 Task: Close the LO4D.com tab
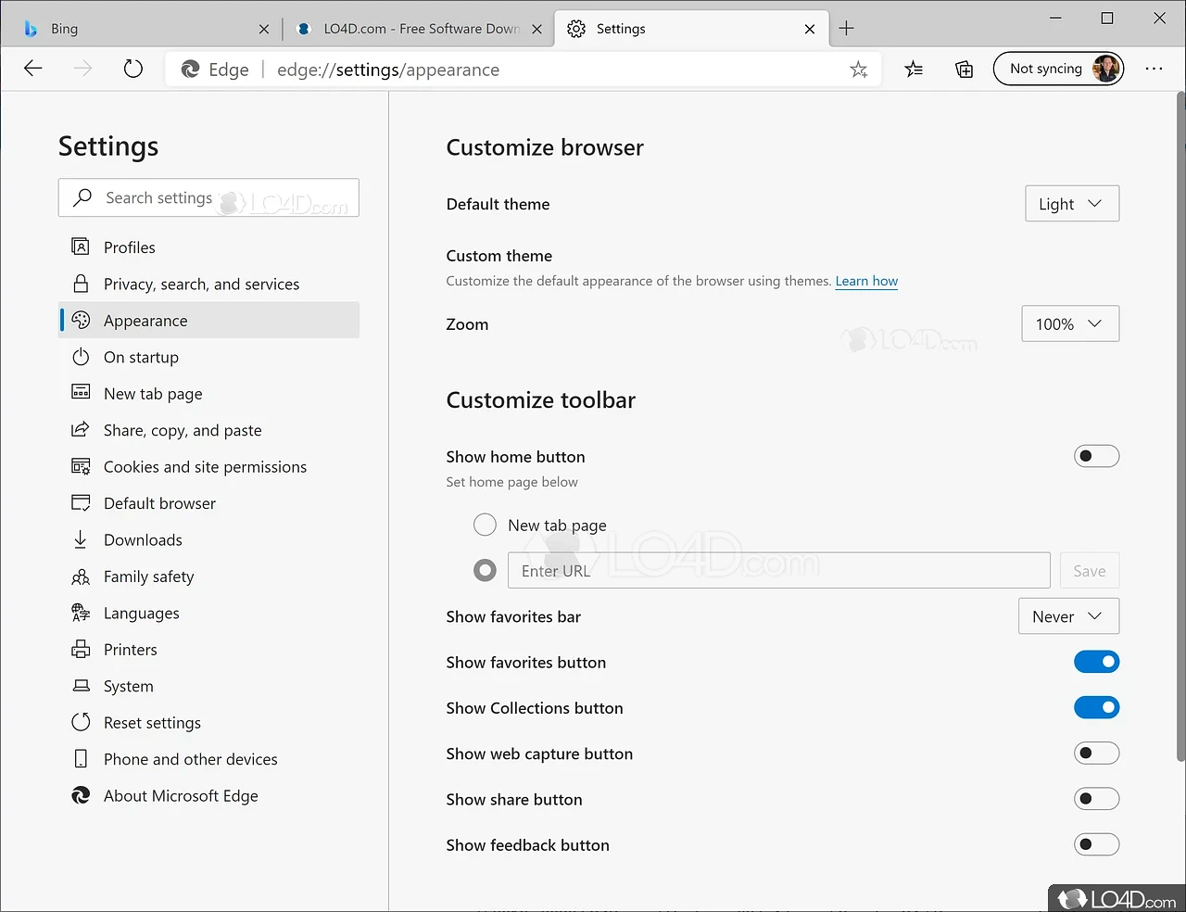(x=536, y=29)
